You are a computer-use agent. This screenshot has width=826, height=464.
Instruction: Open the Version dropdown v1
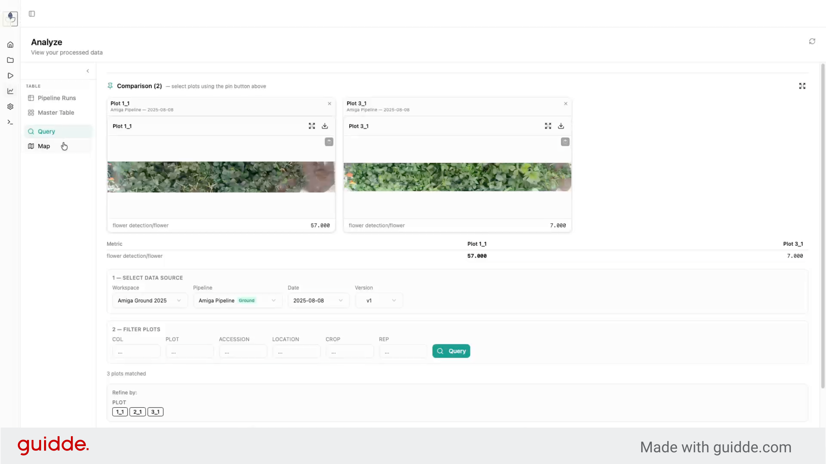click(x=379, y=300)
